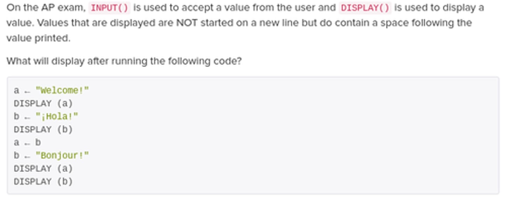Click the arrow in the a ← b line
507x199 pixels.
(x=27, y=143)
